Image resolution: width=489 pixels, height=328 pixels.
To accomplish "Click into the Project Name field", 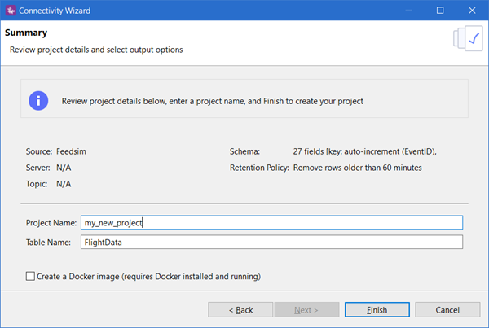I will [x=271, y=222].
